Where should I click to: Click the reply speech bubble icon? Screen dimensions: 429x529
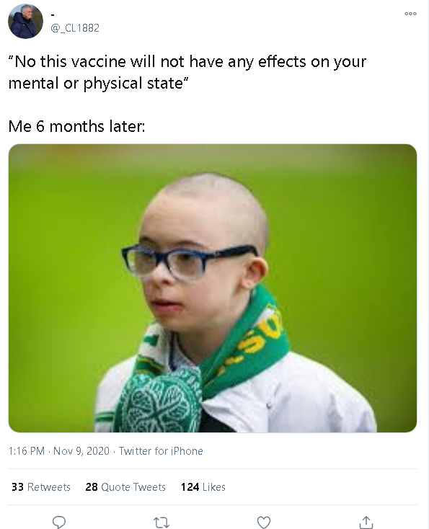point(59,522)
